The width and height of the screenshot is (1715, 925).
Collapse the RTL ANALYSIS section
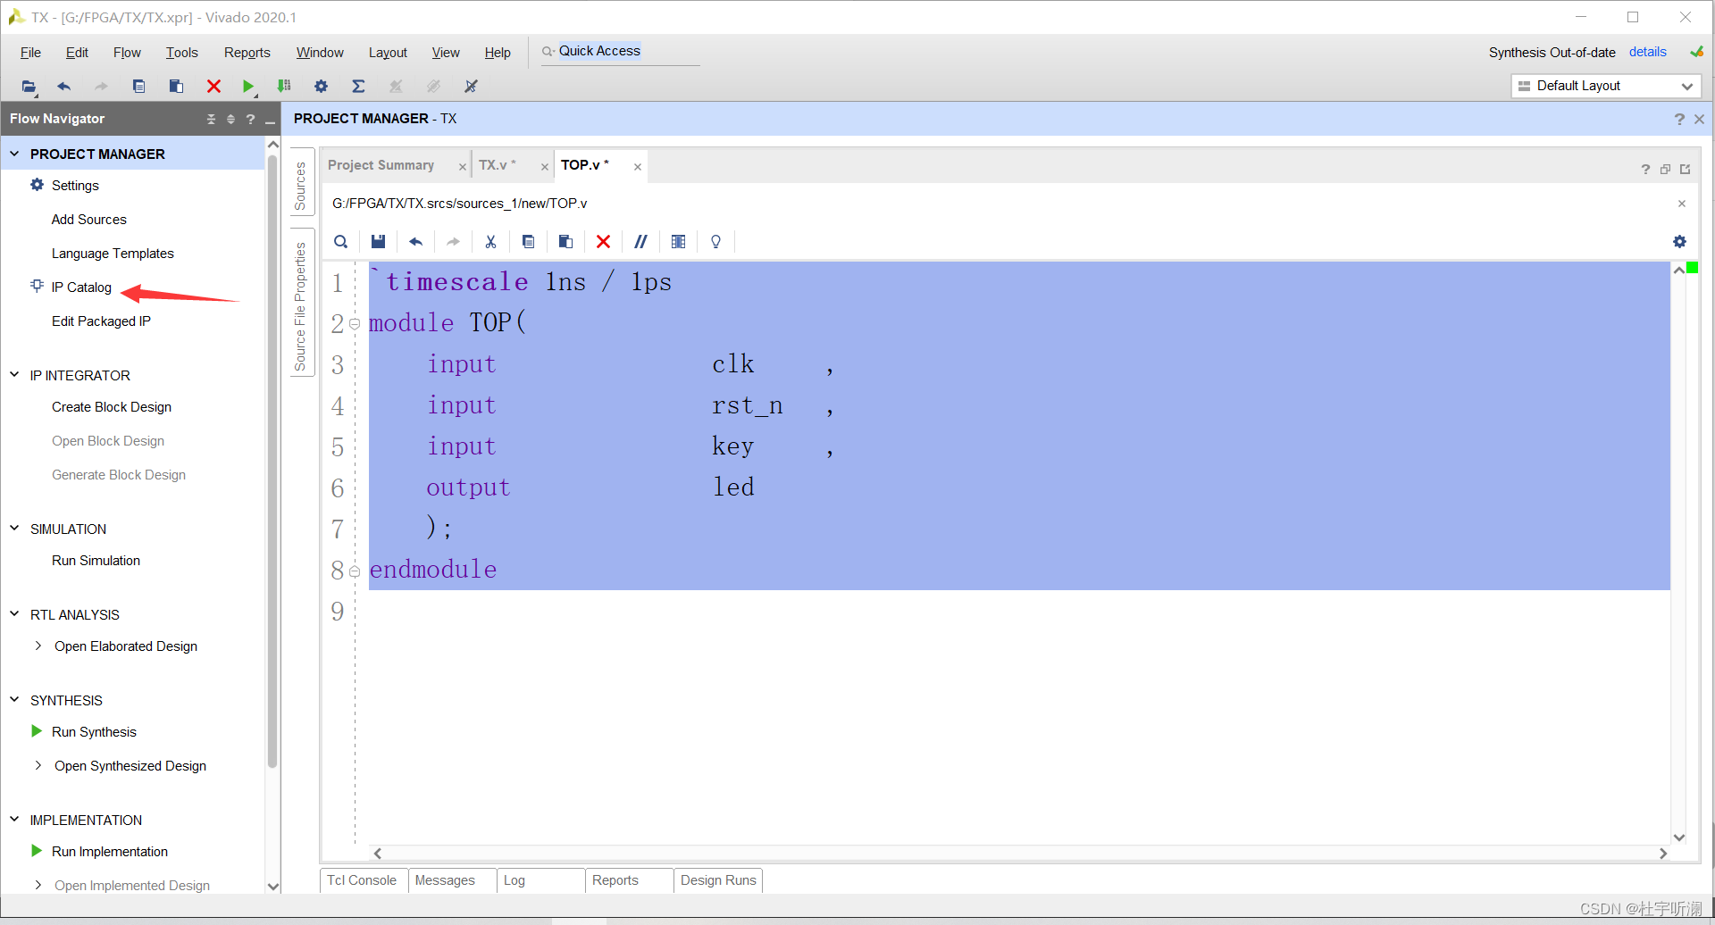point(14,614)
